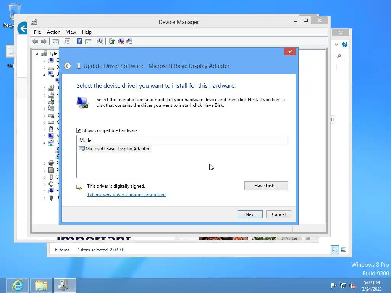Uncheck Show compatible hardware checkbox
The image size is (391, 293).
pos(79,130)
